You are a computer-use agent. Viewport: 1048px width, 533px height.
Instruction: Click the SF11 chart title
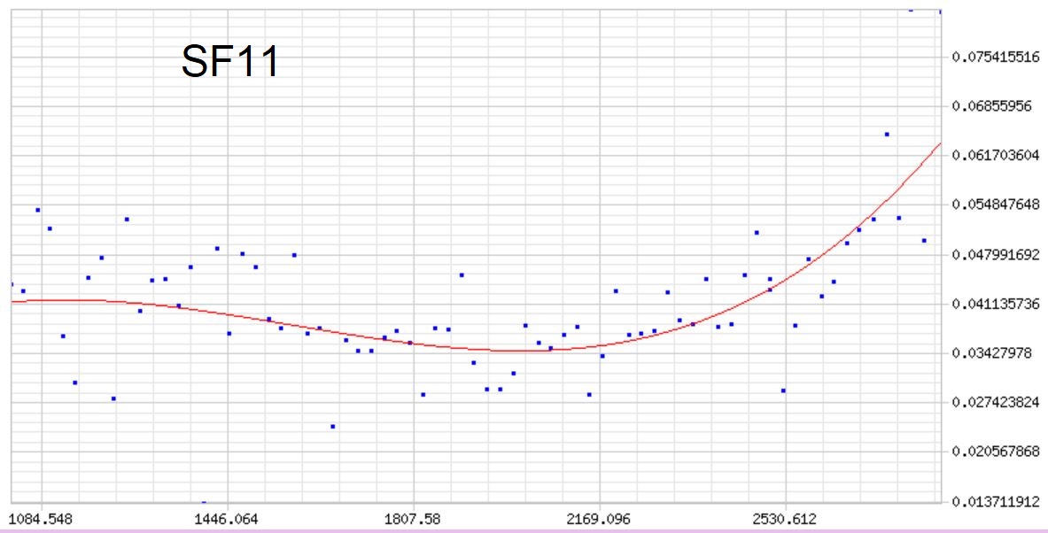[x=230, y=63]
